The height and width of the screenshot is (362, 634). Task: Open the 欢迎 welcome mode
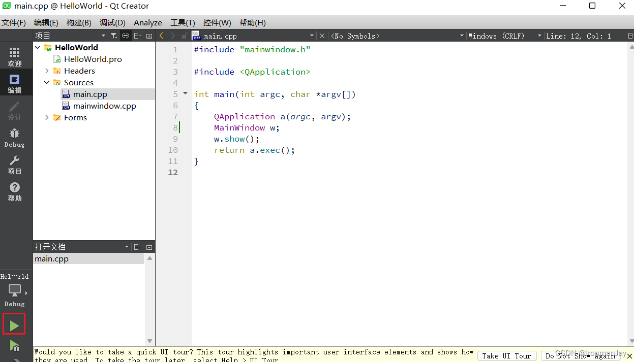point(15,57)
